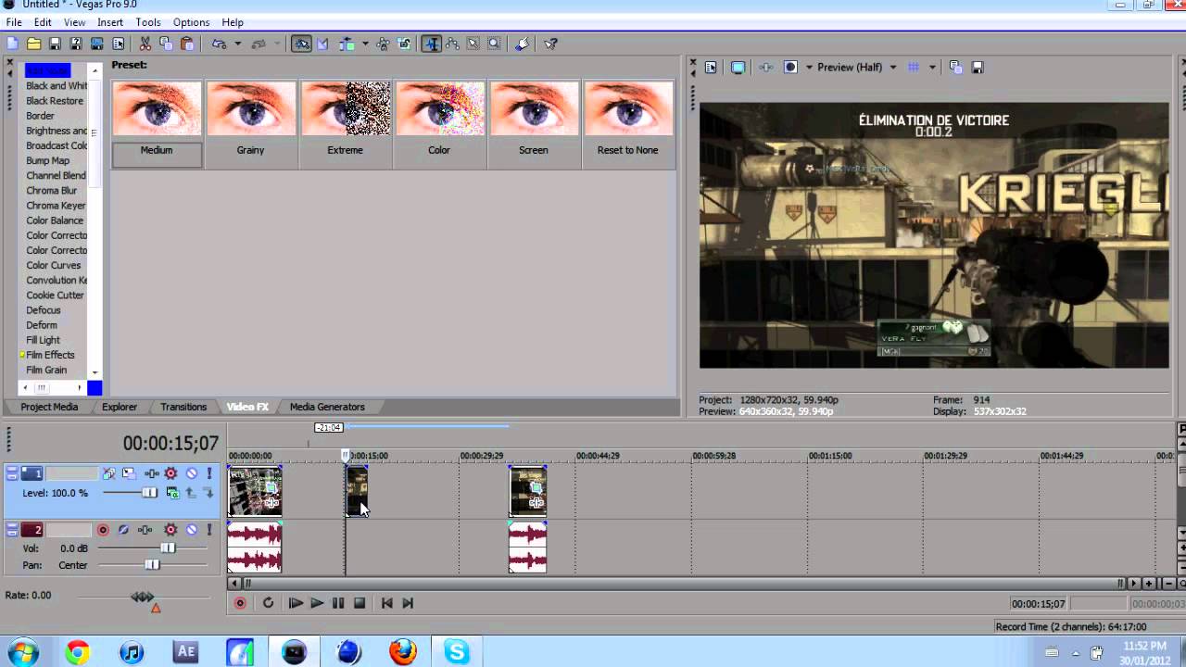This screenshot has width=1186, height=667.
Task: Click the Pan slider on track 2
Action: point(153,565)
